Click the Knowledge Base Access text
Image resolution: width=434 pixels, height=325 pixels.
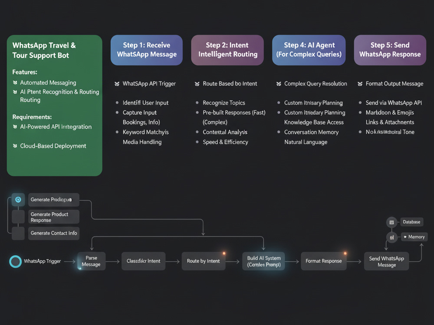314,123
